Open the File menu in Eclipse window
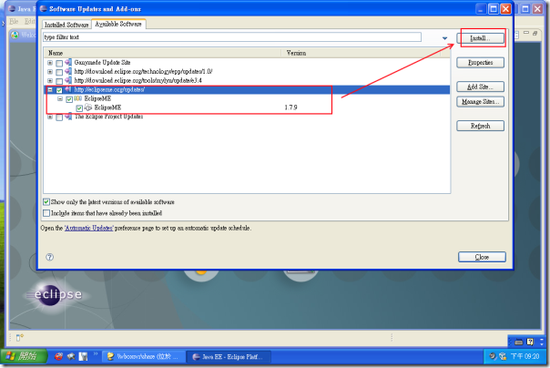This screenshot has height=368, width=550. pyautogui.click(x=14, y=21)
